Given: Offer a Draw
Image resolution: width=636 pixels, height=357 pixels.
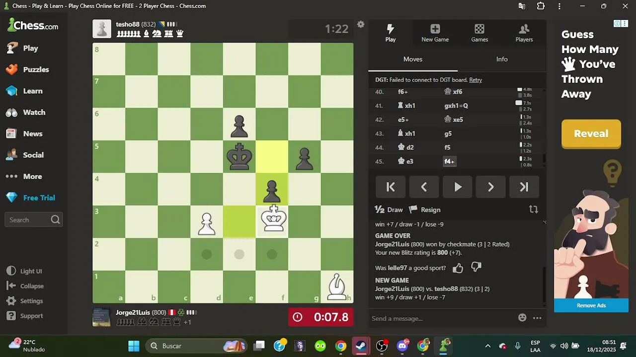Looking at the screenshot, I should tap(389, 210).
